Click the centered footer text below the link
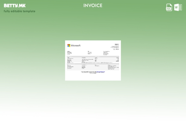This screenshot has width=186, height=121. click(93, 73)
